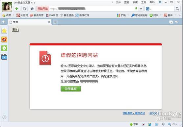Open the 收藏 menu in menu bar

point(135,2)
